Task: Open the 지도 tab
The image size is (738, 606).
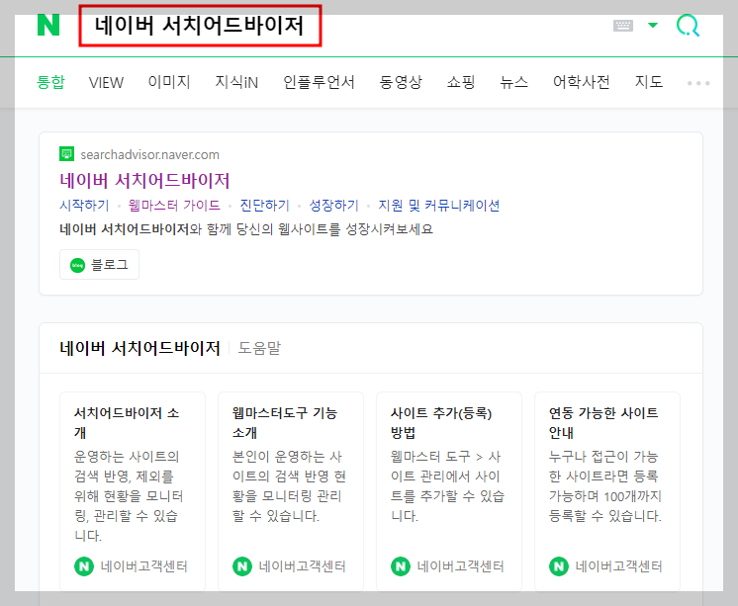Action: [649, 82]
